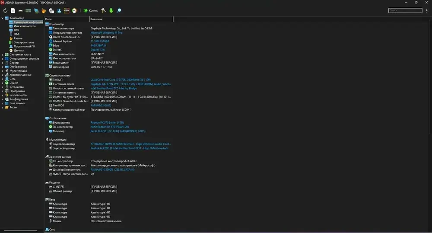Click the Датчики gauge icon in tree
Screen dimensions: 432x233
coord(11,51)
